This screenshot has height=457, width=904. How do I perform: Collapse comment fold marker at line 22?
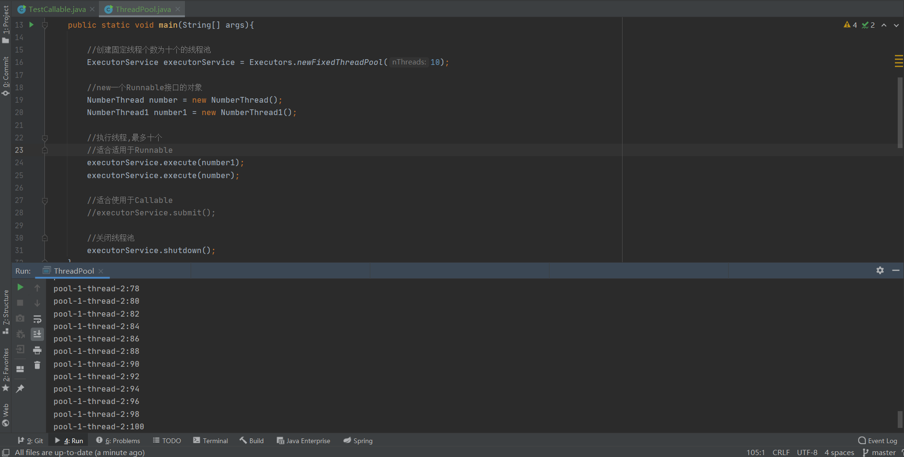coord(45,138)
